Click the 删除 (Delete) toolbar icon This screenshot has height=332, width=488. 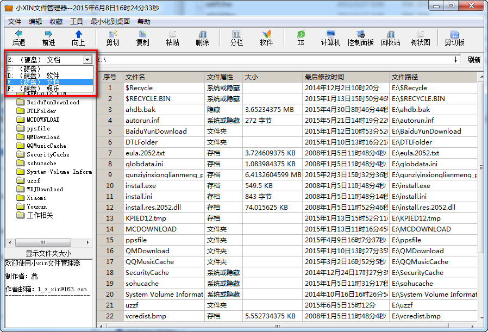(202, 37)
